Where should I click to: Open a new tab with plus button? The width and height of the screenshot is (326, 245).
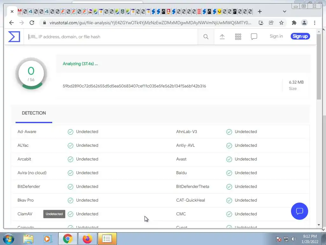click(259, 11)
